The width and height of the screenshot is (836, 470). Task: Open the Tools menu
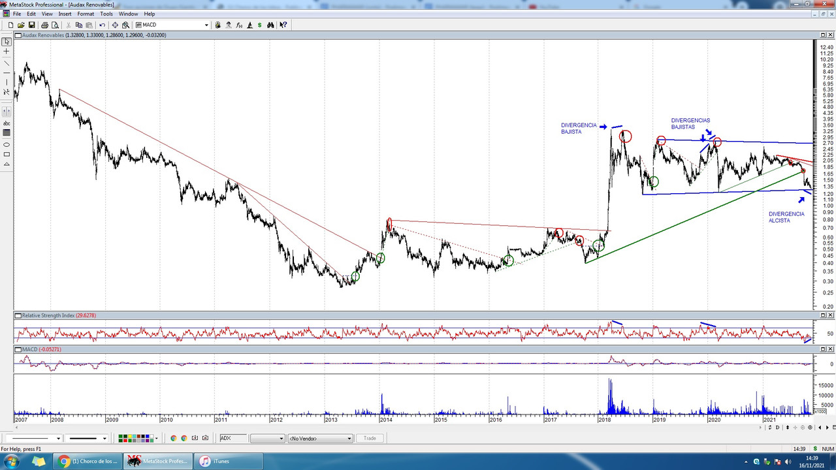106,14
